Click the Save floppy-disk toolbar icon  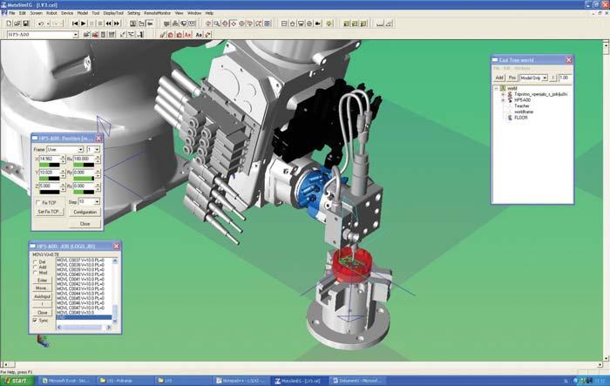pyautogui.click(x=25, y=24)
